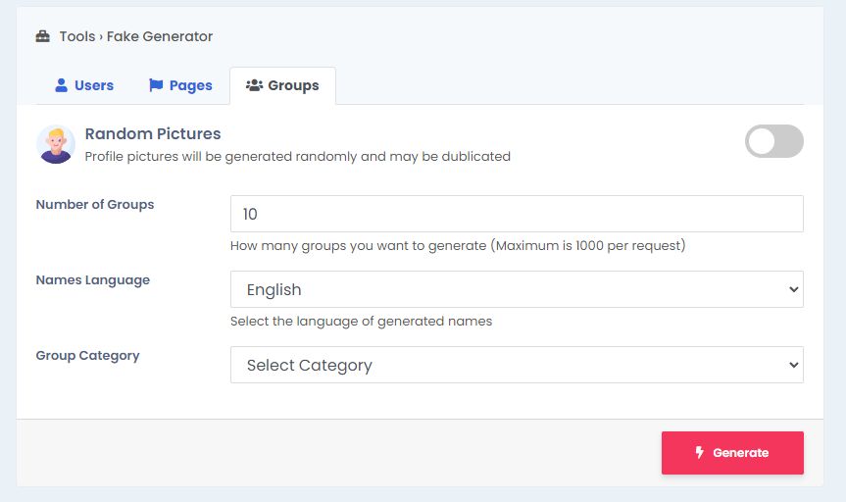Click the Generate button
This screenshot has width=846, height=502.
(732, 453)
